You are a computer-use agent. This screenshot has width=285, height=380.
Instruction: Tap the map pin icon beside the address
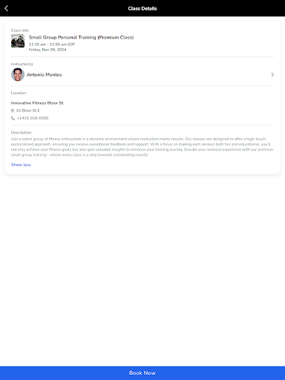[x=13, y=111]
